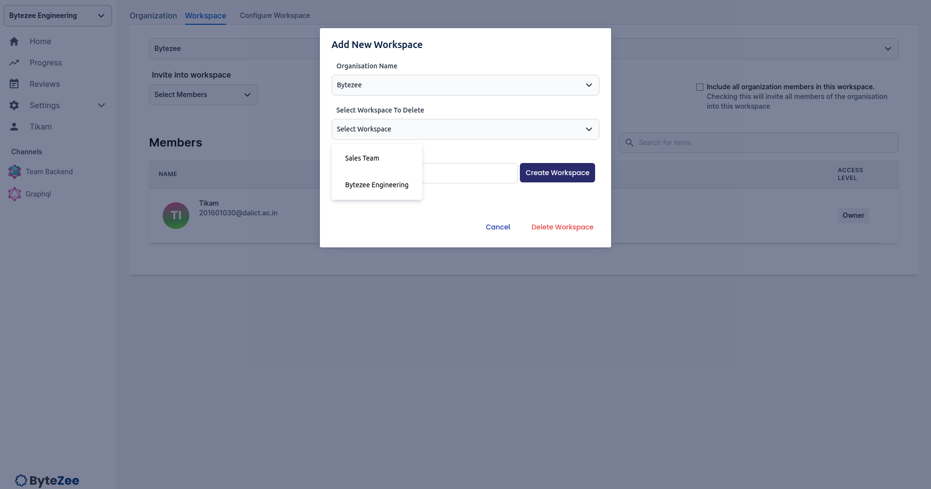The height and width of the screenshot is (489, 931).
Task: Click the Select Workspace To Delete label
Action: 380,110
